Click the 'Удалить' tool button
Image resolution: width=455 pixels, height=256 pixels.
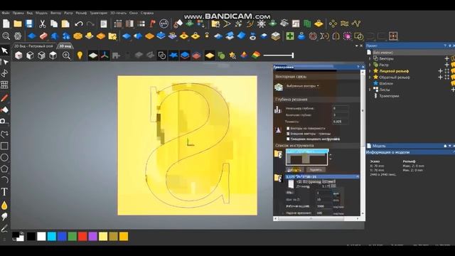coord(316,170)
